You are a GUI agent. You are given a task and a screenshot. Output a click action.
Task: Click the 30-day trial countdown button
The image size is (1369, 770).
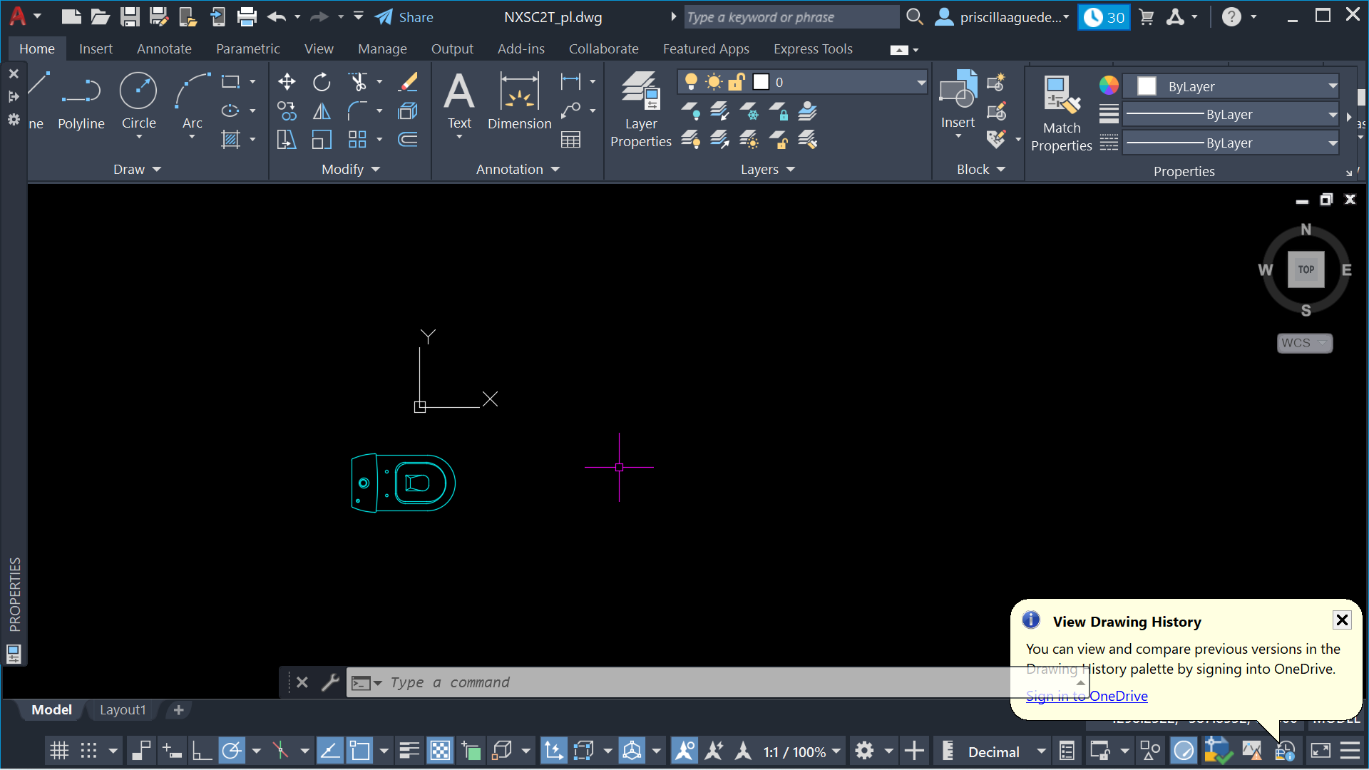click(1104, 17)
